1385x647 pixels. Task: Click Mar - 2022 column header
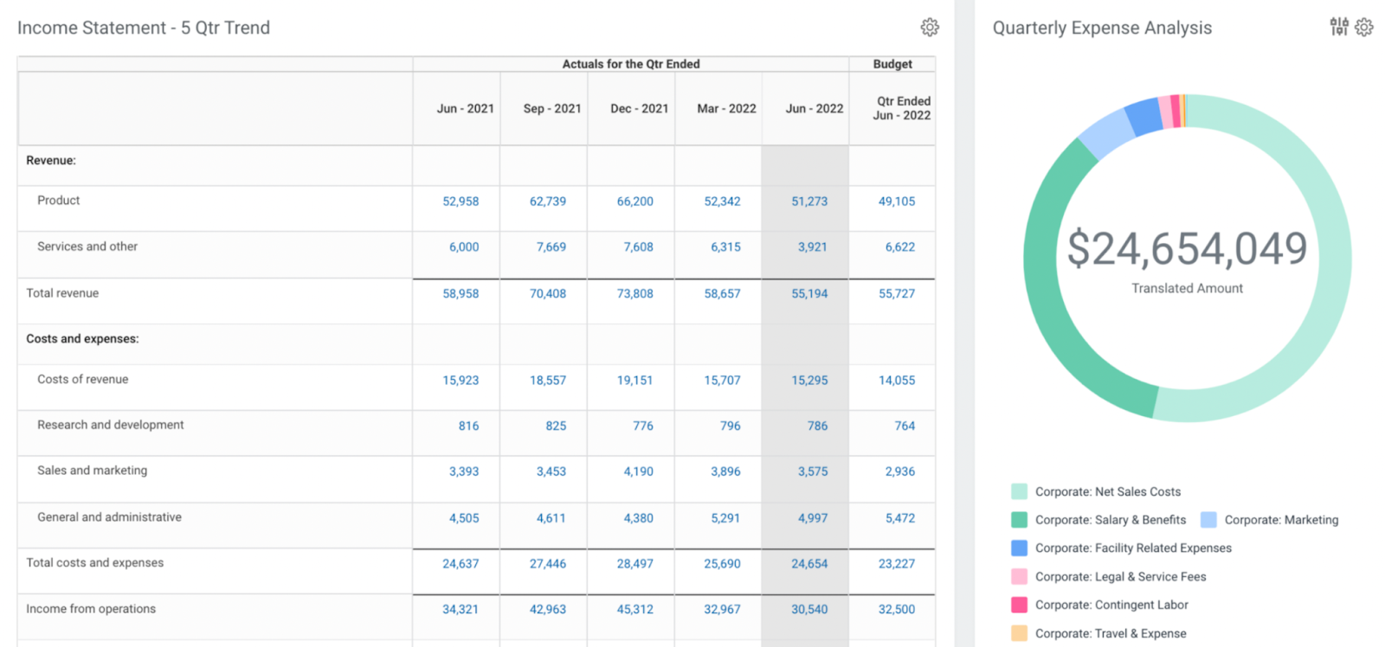click(x=727, y=109)
